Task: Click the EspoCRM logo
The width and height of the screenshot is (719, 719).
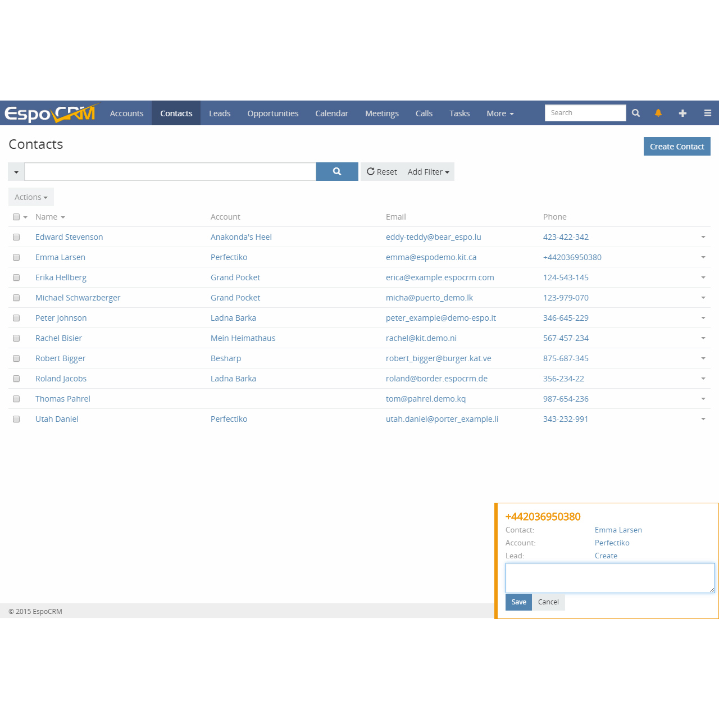Action: tap(51, 113)
